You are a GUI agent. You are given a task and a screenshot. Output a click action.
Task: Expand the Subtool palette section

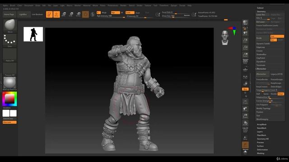(260, 8)
